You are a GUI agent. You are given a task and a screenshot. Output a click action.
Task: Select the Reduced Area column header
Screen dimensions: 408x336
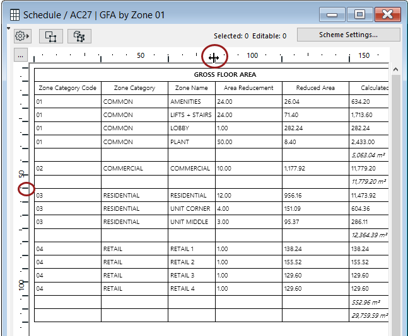315,88
